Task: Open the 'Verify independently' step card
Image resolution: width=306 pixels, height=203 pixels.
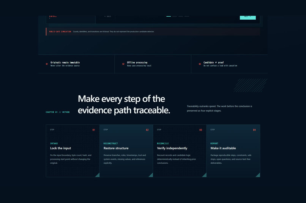Action: pos(180,151)
